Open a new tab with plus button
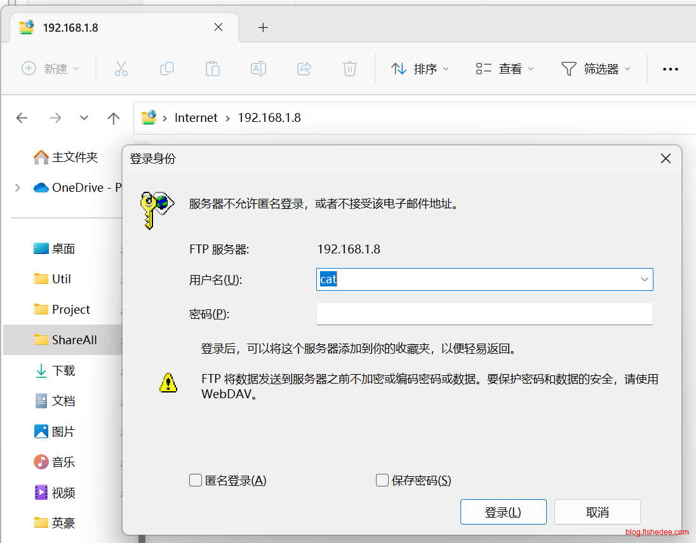The height and width of the screenshot is (543, 696). [x=263, y=27]
